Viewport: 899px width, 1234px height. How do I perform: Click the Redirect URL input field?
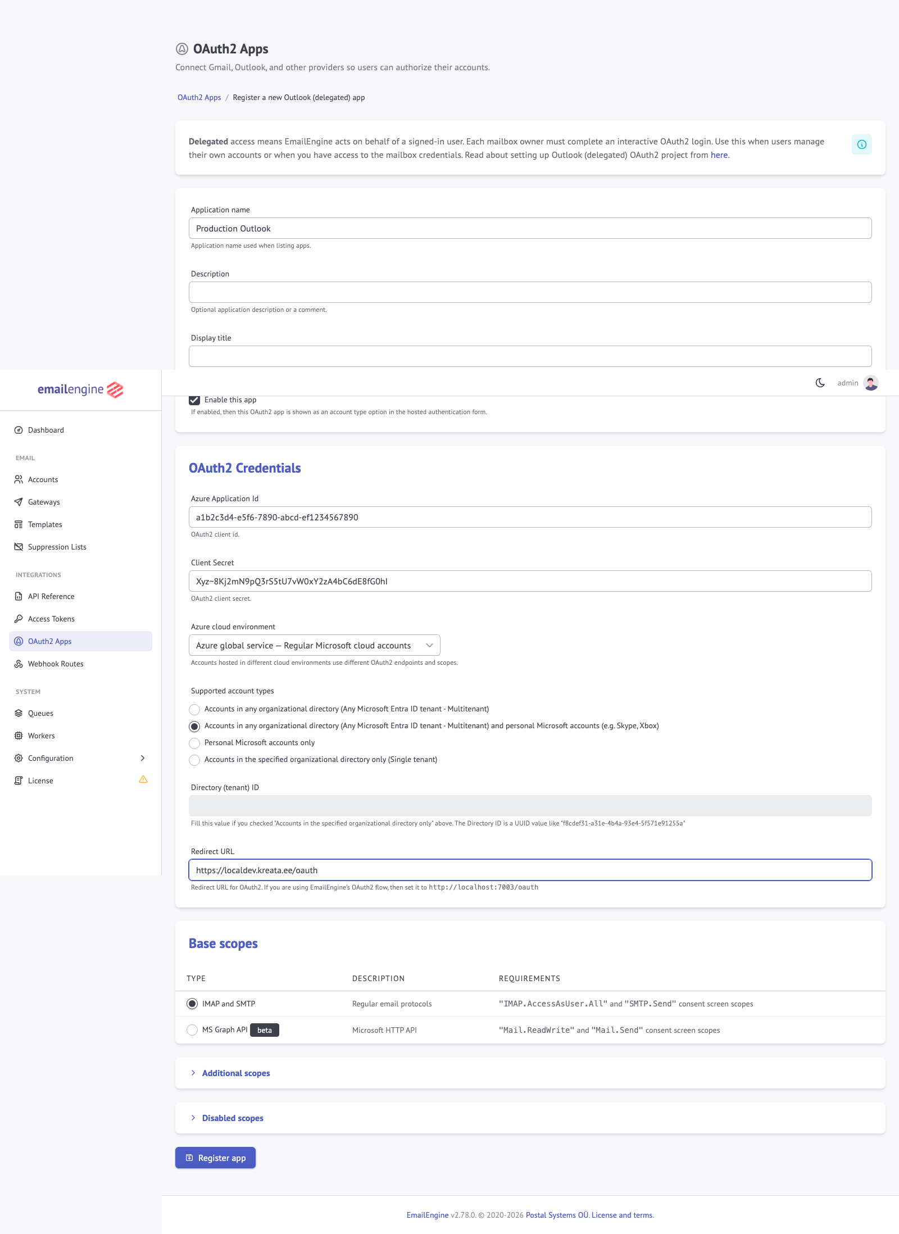click(x=530, y=870)
